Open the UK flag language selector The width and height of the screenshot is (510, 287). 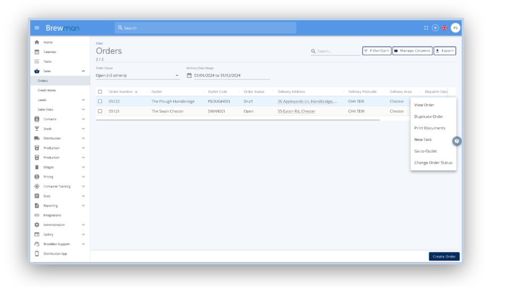click(x=445, y=28)
